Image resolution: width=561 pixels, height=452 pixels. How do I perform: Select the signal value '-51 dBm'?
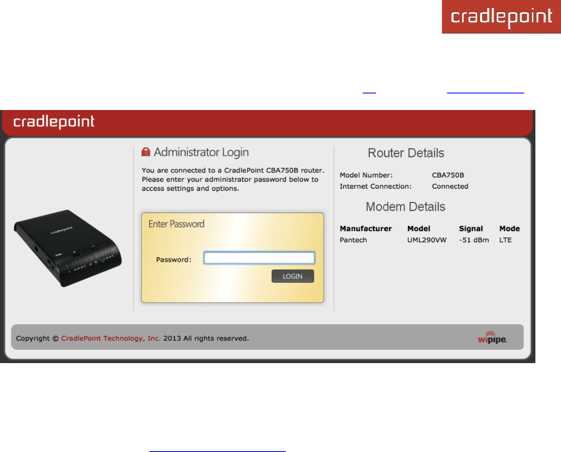(474, 240)
